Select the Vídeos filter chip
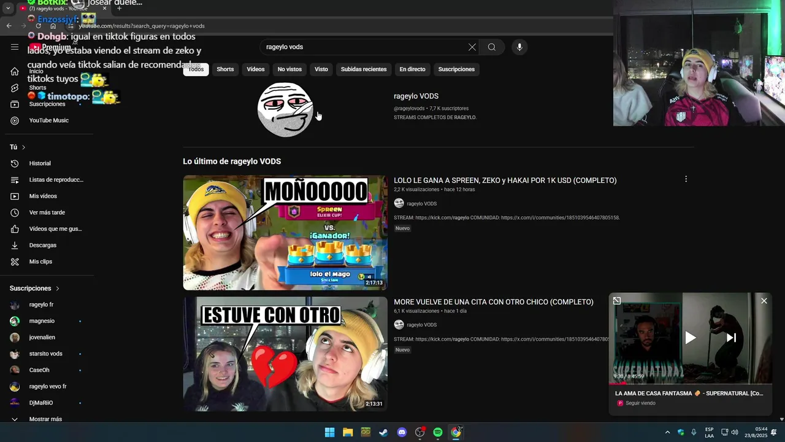785x442 pixels. (256, 69)
